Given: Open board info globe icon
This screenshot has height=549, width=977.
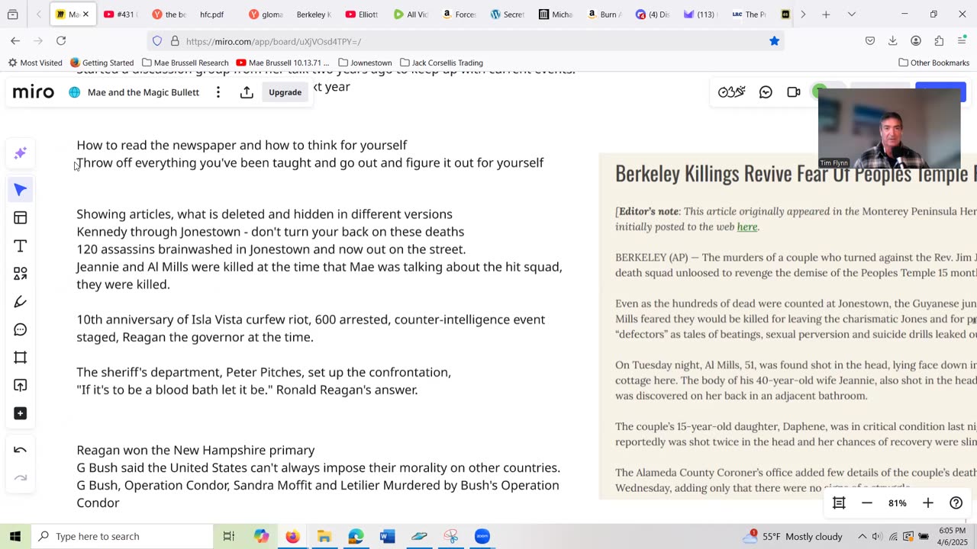Looking at the screenshot, I should point(74,92).
